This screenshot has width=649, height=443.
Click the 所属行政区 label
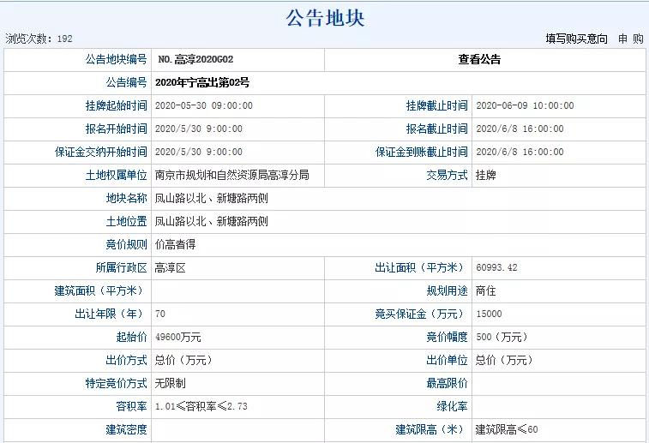coord(121,268)
